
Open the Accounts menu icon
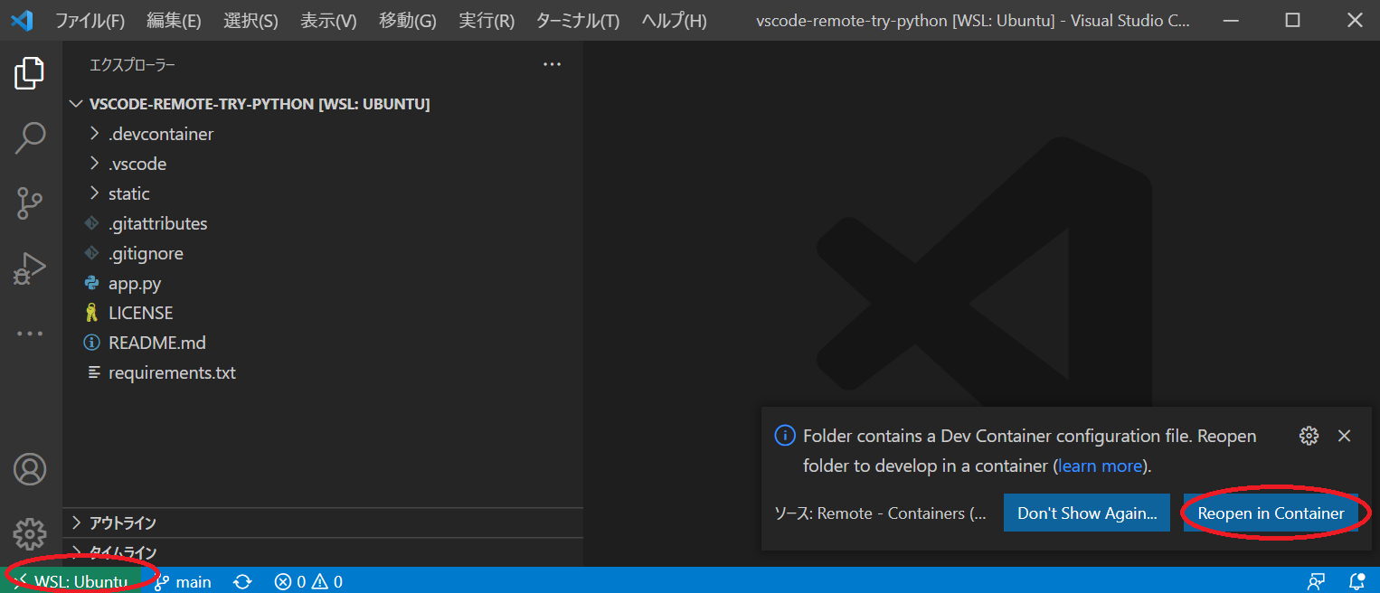tap(30, 468)
